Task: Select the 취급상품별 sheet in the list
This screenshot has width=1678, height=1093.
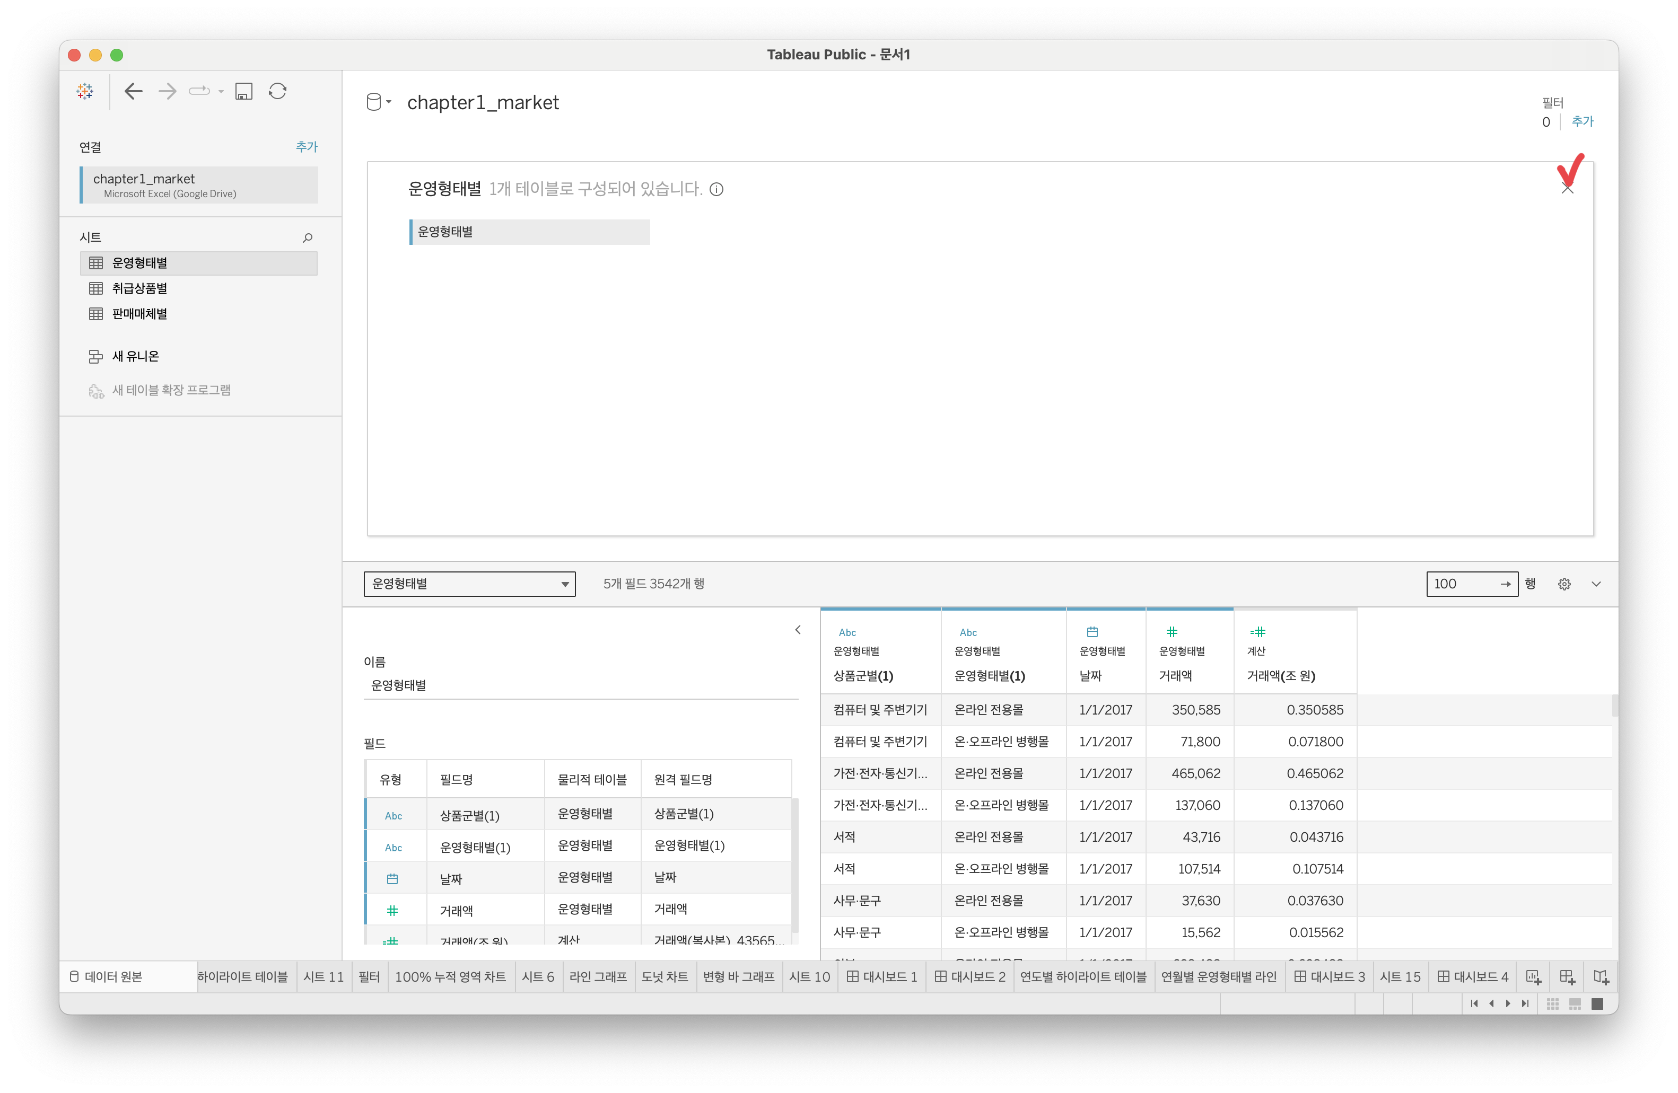Action: [139, 288]
